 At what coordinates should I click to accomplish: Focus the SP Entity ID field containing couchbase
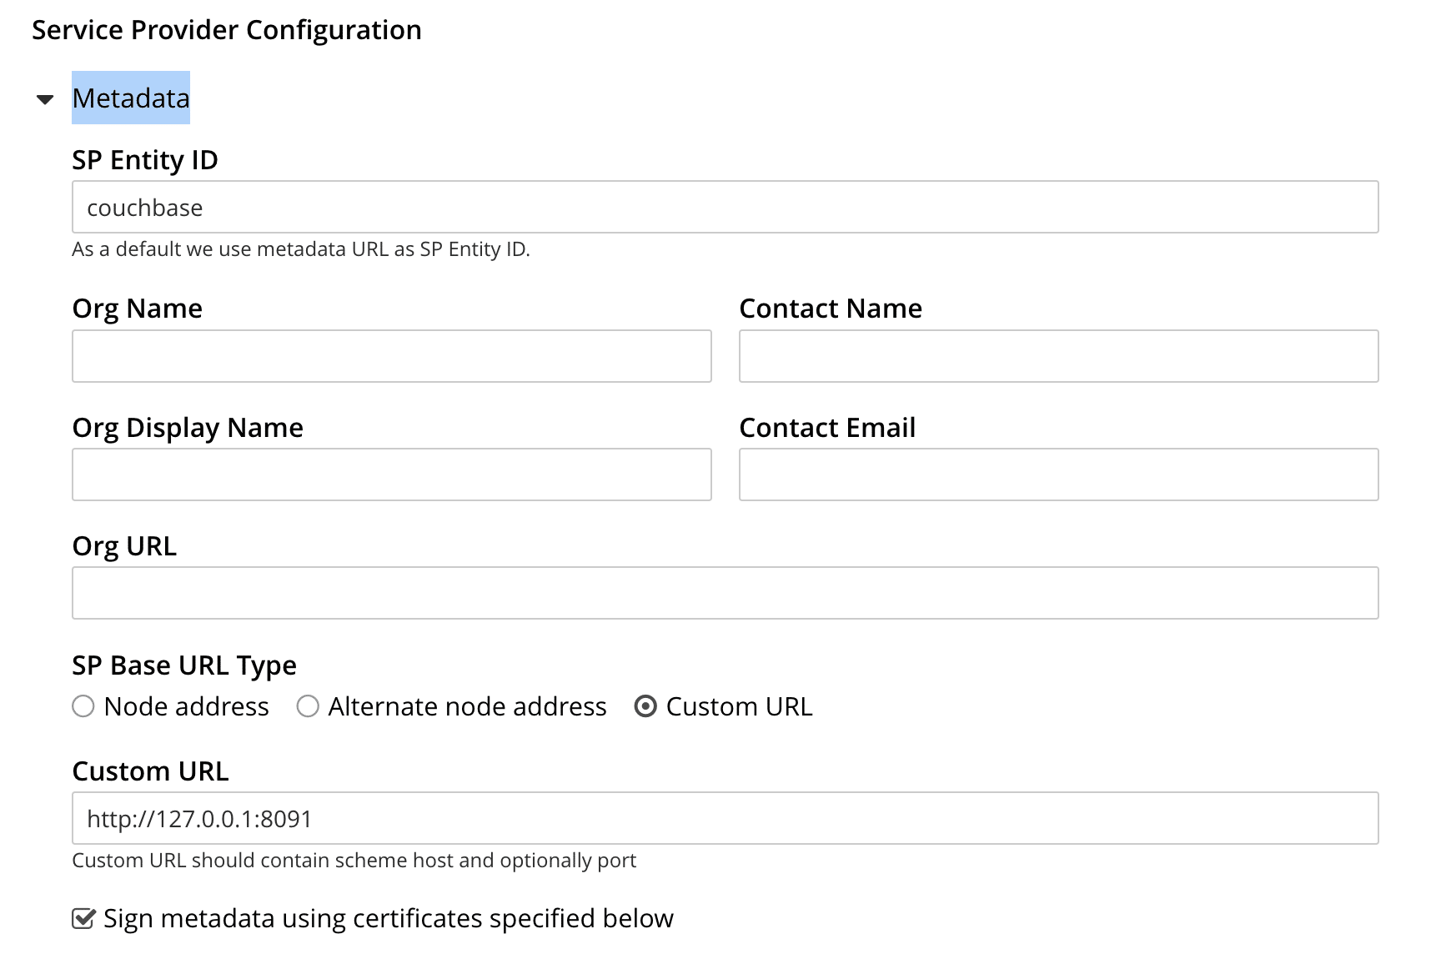tap(724, 208)
